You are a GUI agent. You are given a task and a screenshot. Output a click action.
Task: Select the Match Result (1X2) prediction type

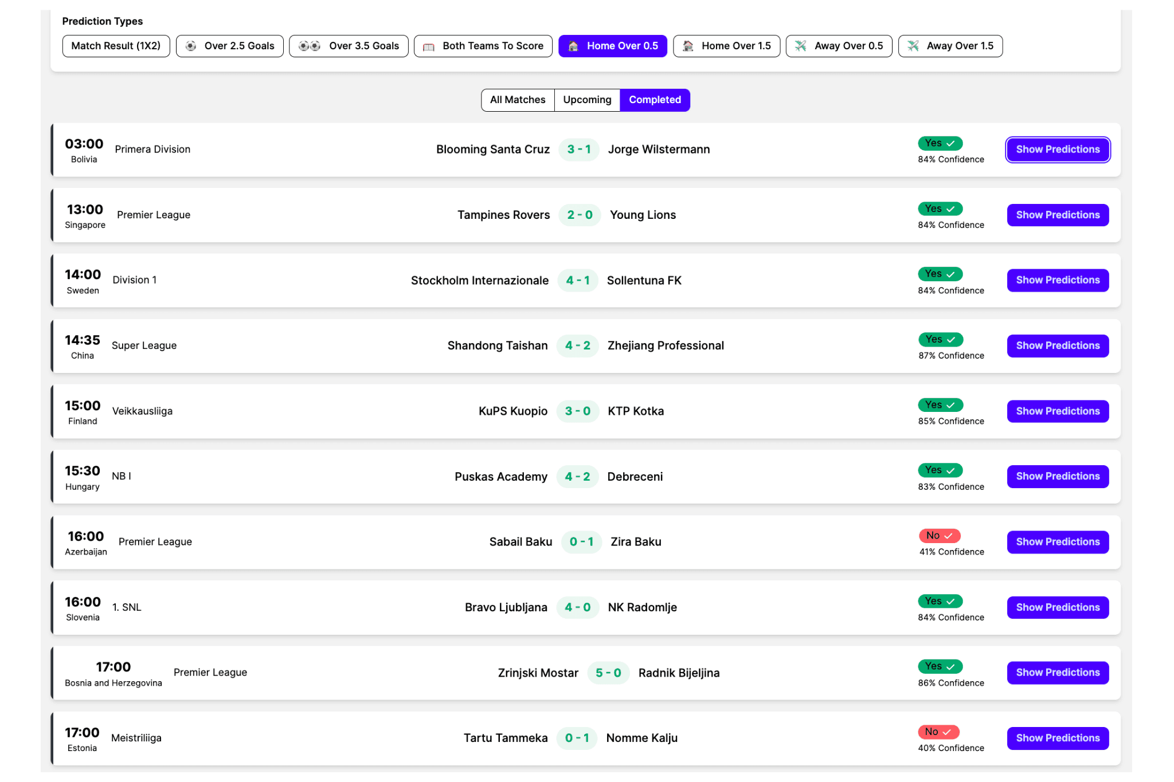click(116, 46)
